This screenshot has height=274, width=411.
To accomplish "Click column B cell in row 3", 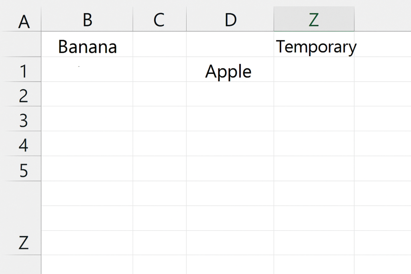I will pos(87,119).
